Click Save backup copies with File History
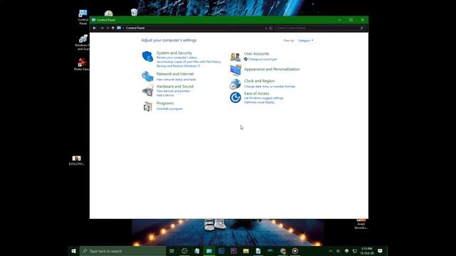Image resolution: width=456 pixels, height=256 pixels. [x=189, y=62]
